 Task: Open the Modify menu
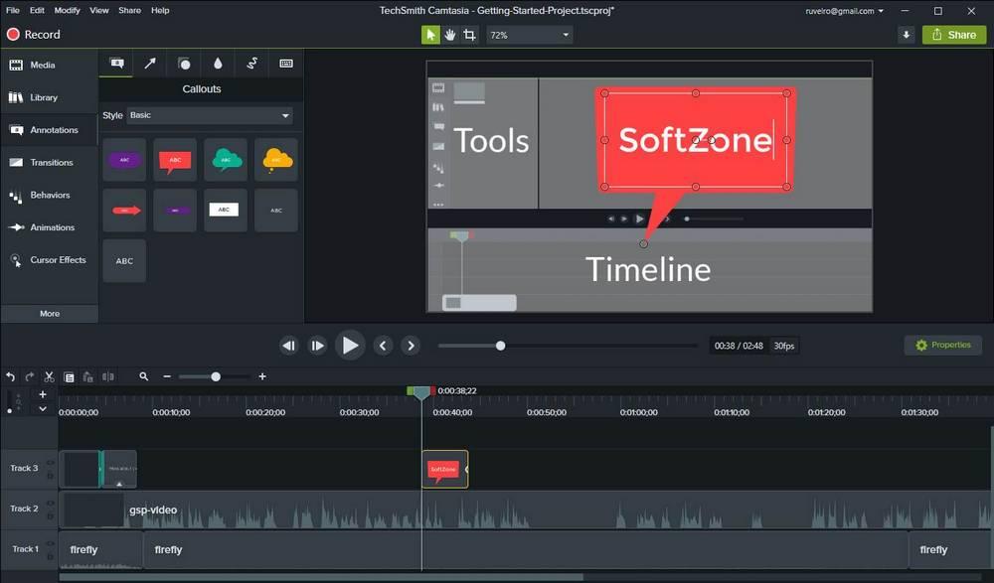pyautogui.click(x=68, y=10)
